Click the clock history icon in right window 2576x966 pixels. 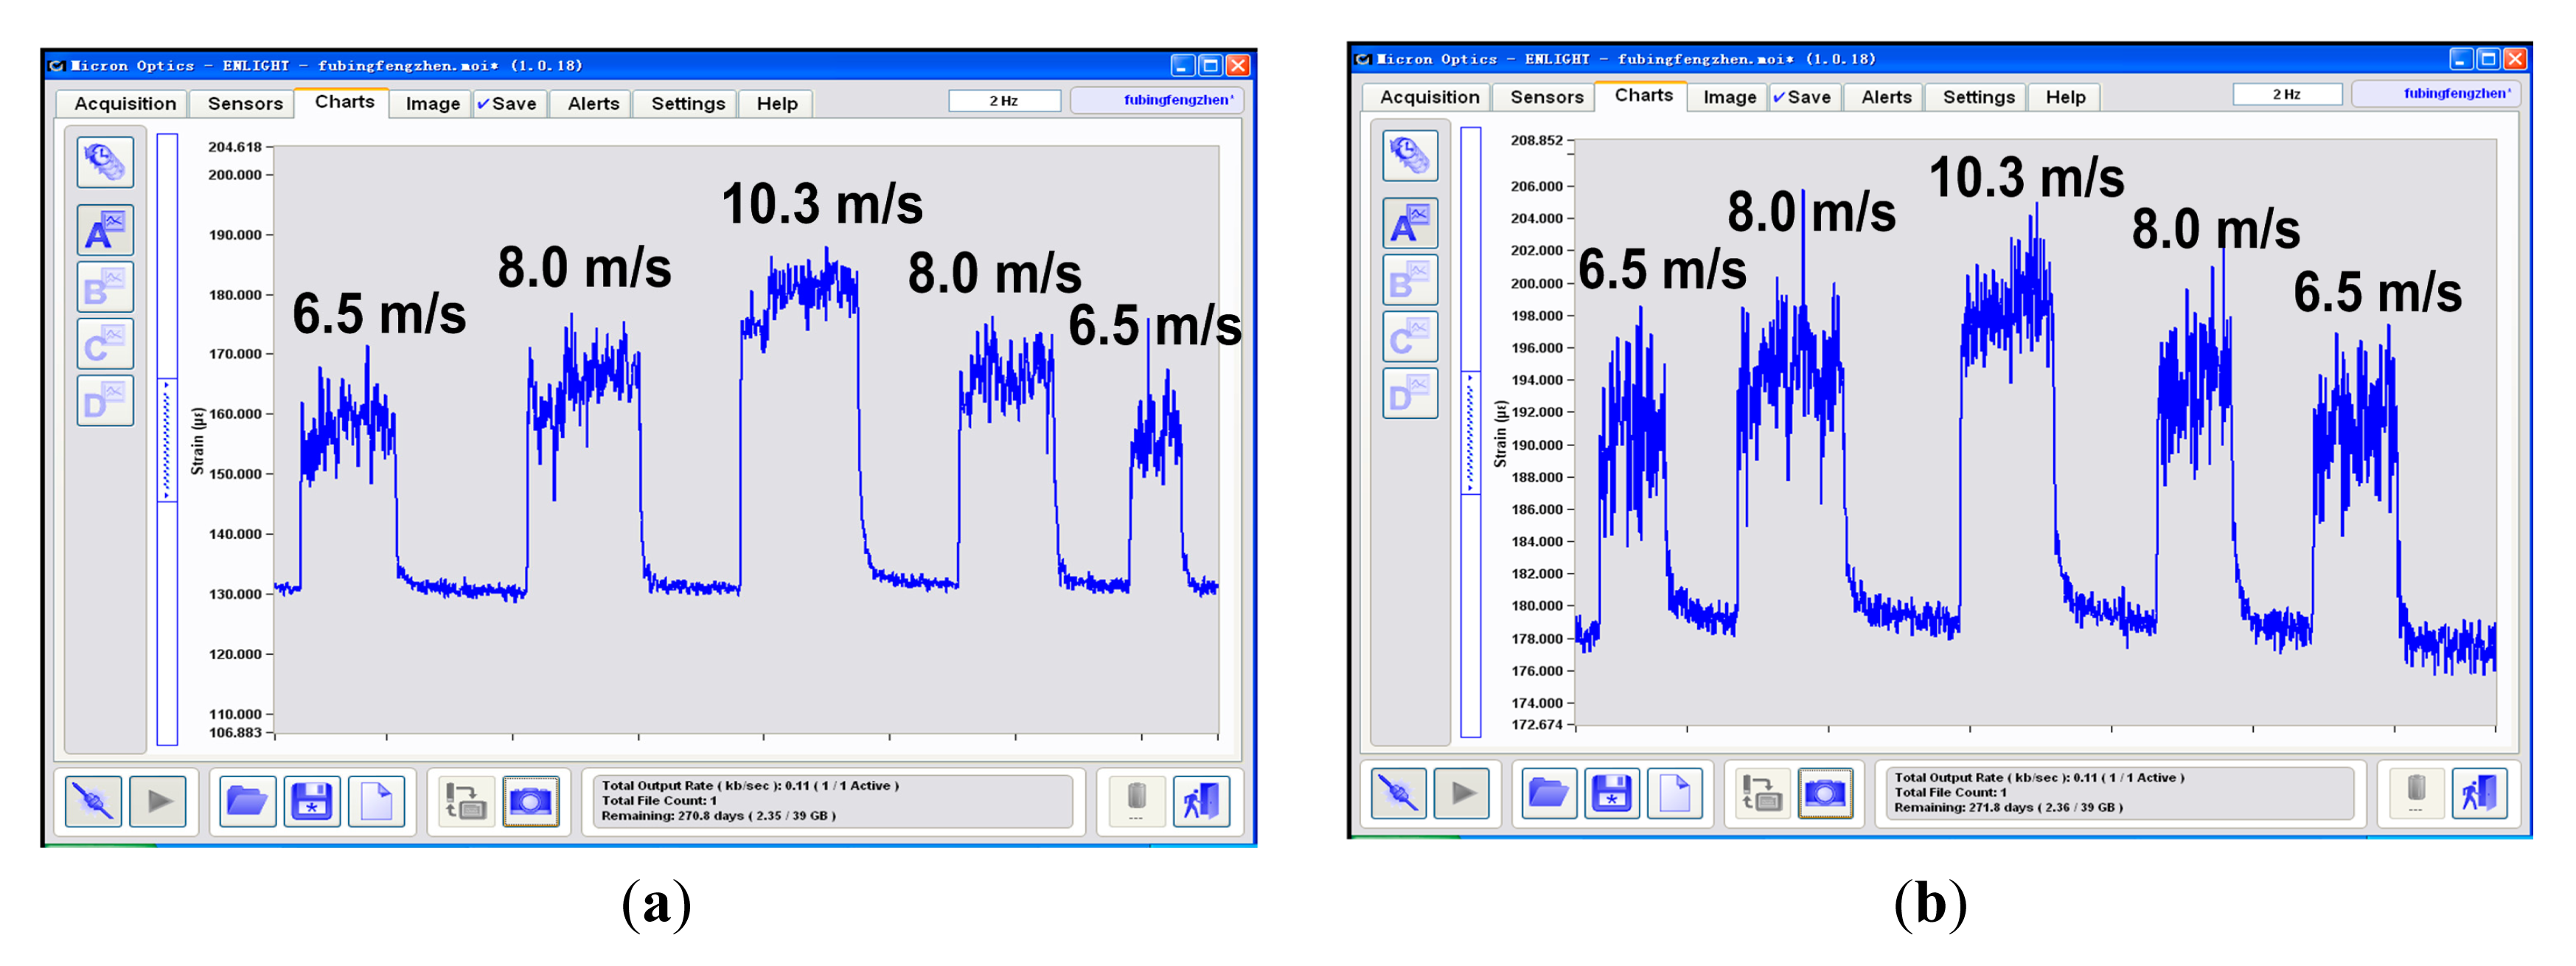[x=1410, y=155]
